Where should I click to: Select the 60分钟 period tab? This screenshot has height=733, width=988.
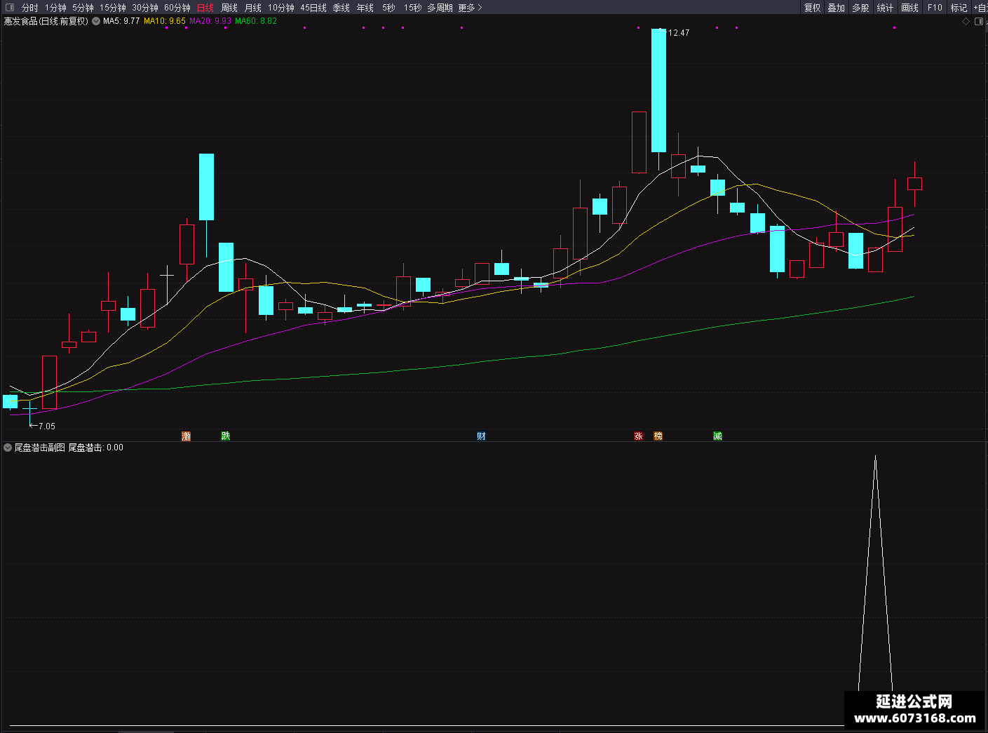177,8
